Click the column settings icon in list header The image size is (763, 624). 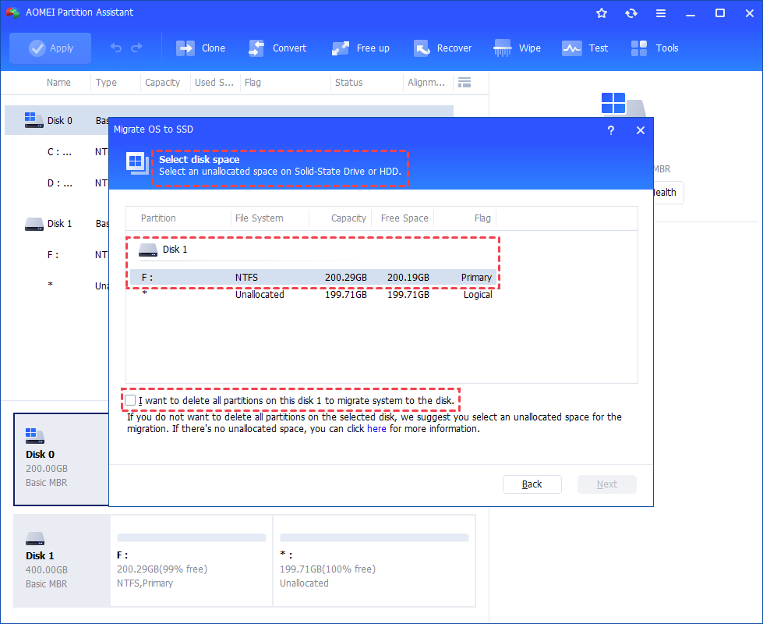coord(465,83)
